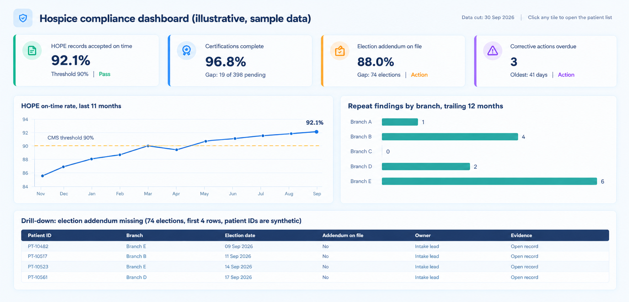629x302 pixels.
Task: Click the Branch D bar in repeat findings chart
Action: [426, 167]
